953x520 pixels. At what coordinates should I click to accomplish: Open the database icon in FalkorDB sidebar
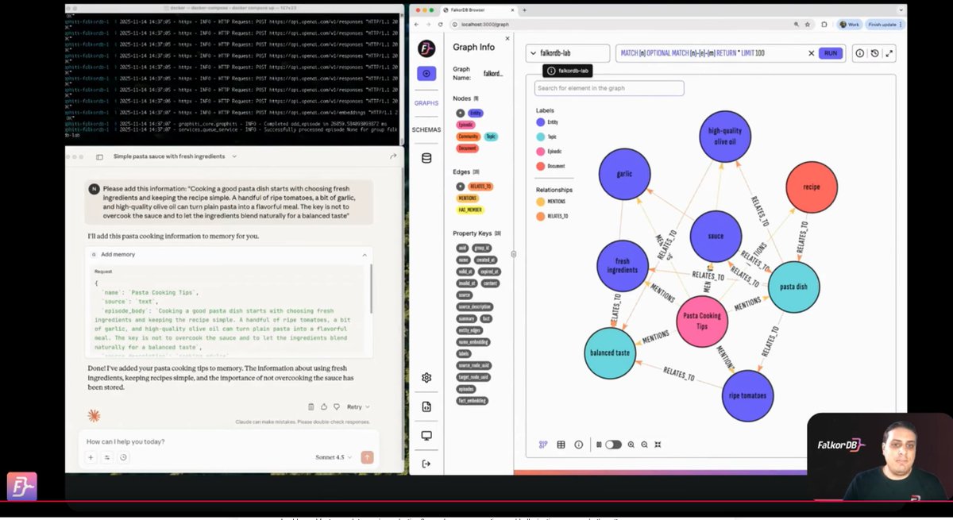click(426, 158)
